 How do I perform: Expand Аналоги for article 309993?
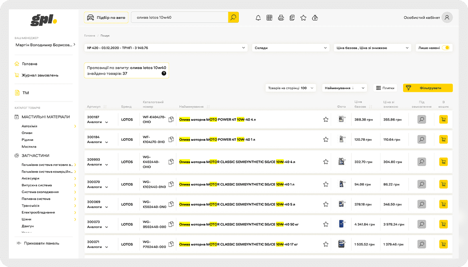tap(98, 165)
